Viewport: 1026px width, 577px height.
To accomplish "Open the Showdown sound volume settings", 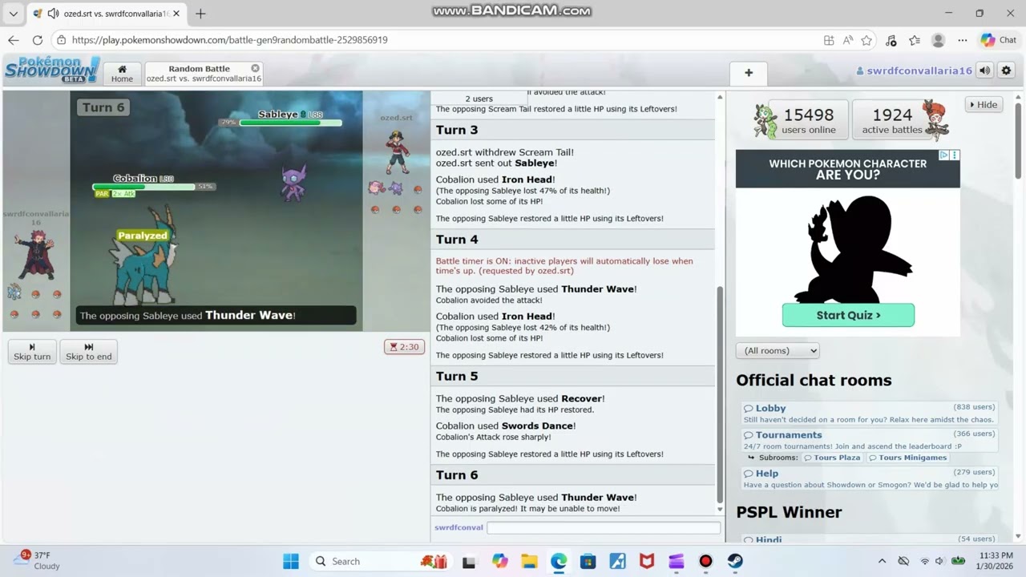I will pyautogui.click(x=985, y=71).
